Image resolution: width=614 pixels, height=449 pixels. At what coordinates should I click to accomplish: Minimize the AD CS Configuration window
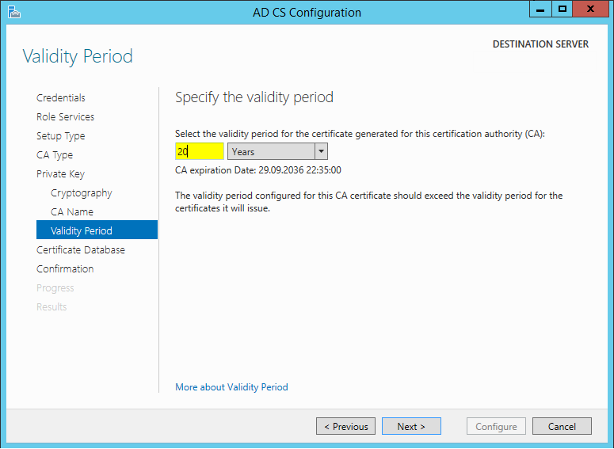(x=540, y=10)
